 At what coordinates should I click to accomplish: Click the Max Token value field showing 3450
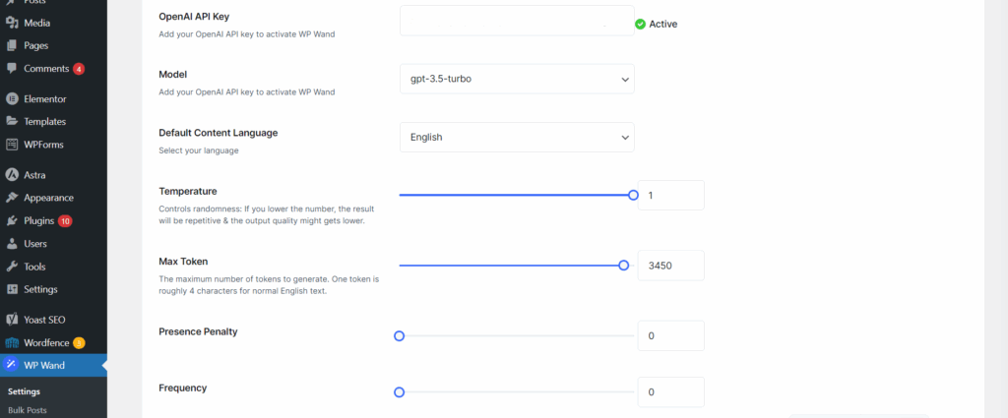[670, 266]
